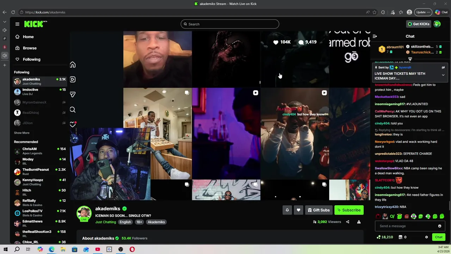Open the Just Chatting category link
Image resolution: width=451 pixels, height=254 pixels.
105,222
